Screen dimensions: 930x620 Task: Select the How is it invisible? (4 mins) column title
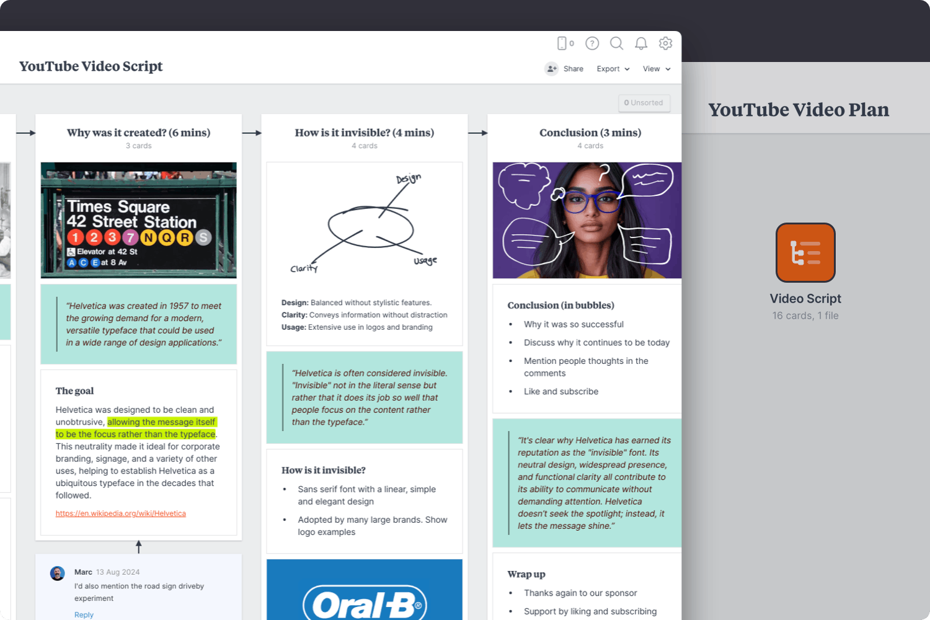(x=365, y=133)
